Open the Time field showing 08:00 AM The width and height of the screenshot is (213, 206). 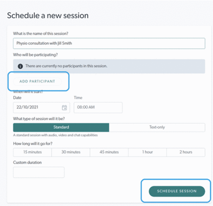coord(98,108)
